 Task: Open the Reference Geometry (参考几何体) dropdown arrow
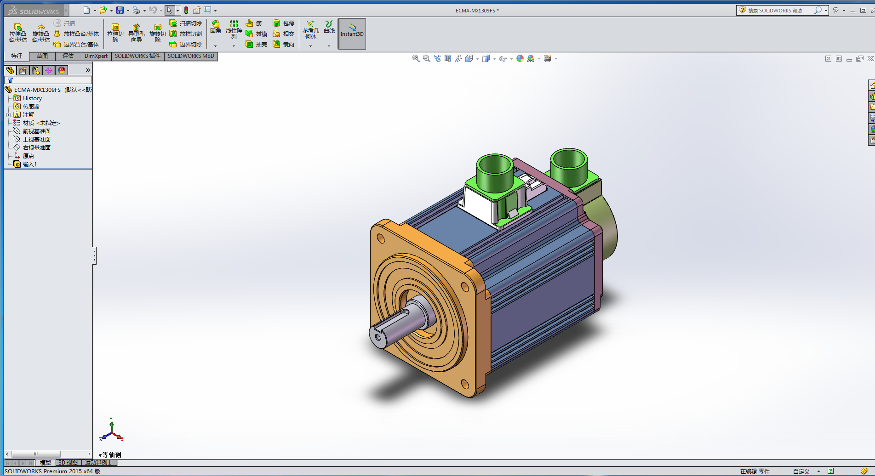coord(310,46)
